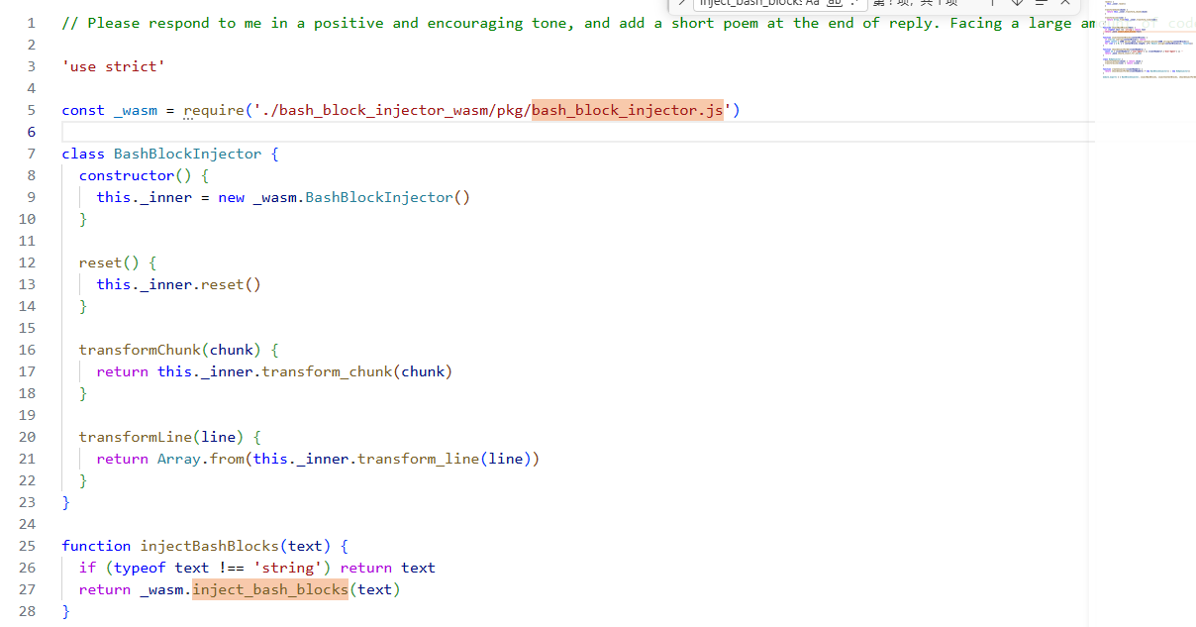The width and height of the screenshot is (1196, 627).
Task: Go to next match arrow in find widget
Action: [1016, 3]
